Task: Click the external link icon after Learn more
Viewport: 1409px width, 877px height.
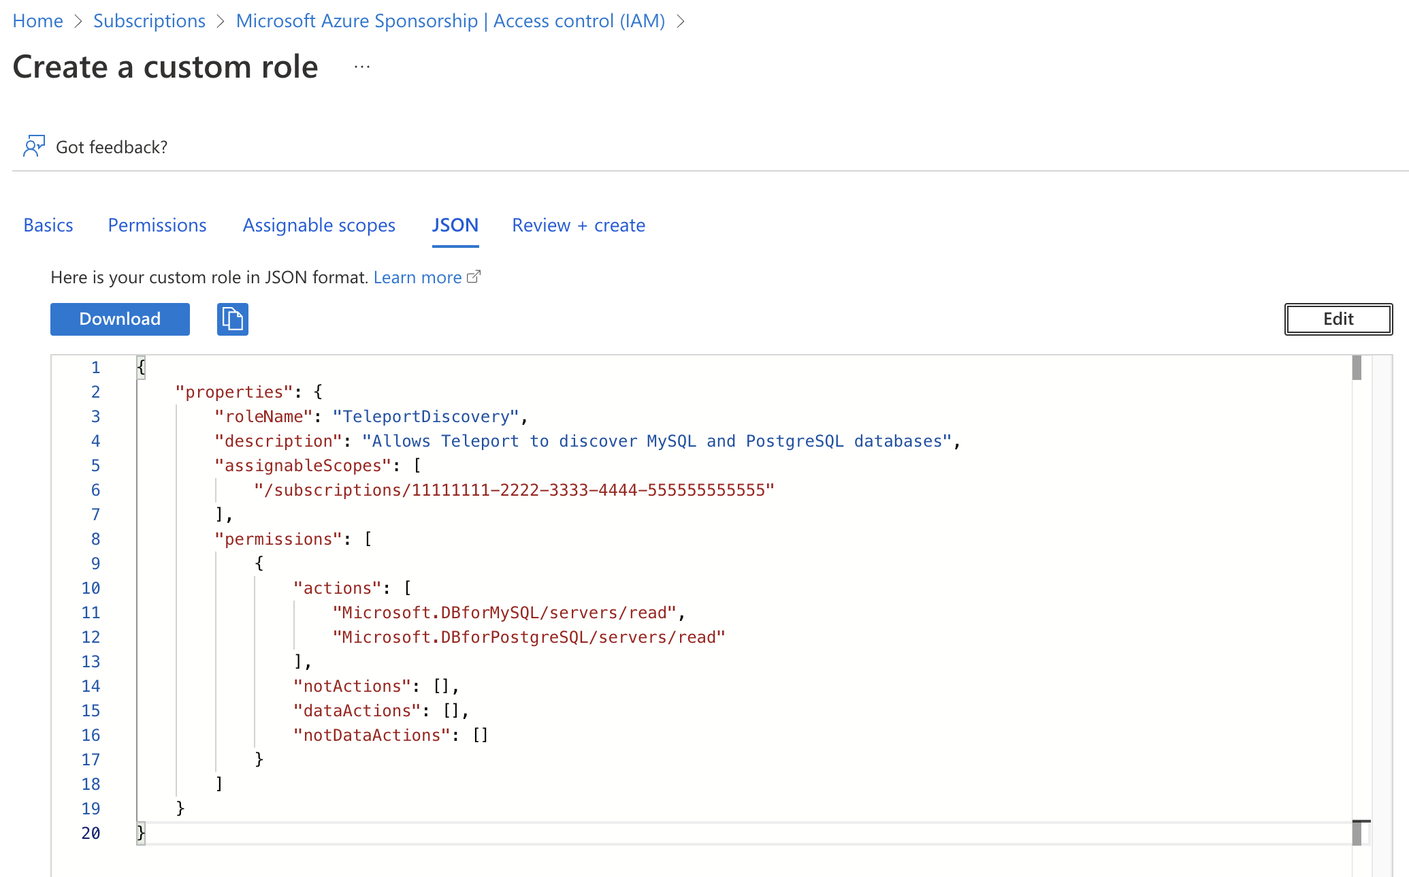Action: pyautogui.click(x=474, y=276)
